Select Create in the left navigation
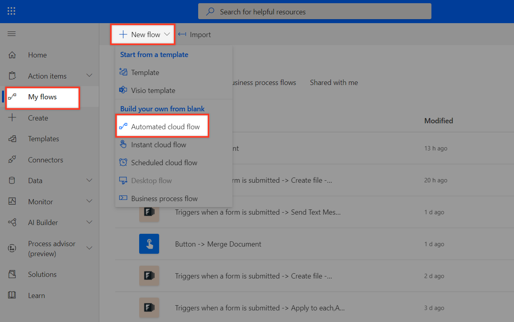 coord(38,118)
